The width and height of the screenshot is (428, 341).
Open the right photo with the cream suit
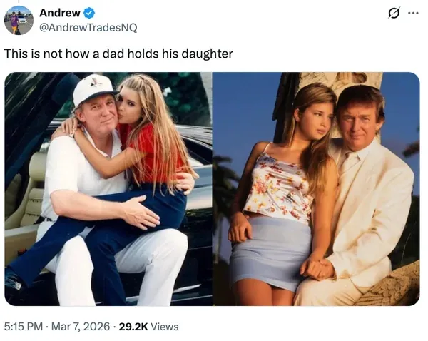[317, 189]
